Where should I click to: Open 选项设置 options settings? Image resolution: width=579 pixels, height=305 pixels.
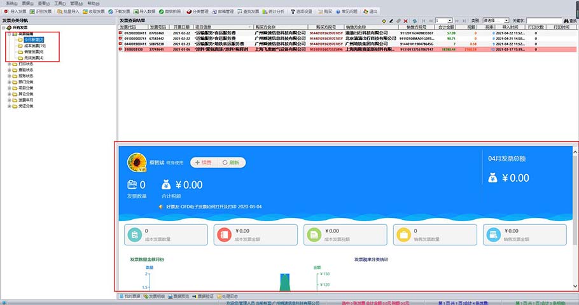(300, 11)
